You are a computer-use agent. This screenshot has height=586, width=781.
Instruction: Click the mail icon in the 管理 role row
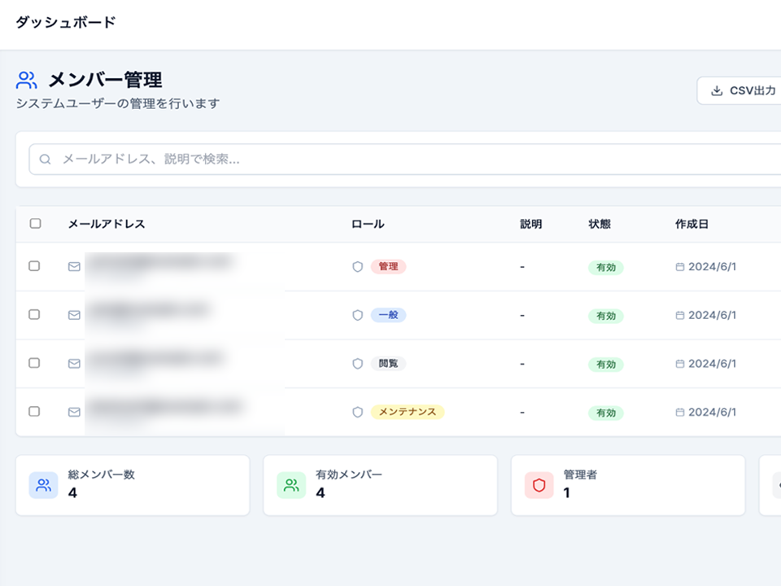pos(74,266)
